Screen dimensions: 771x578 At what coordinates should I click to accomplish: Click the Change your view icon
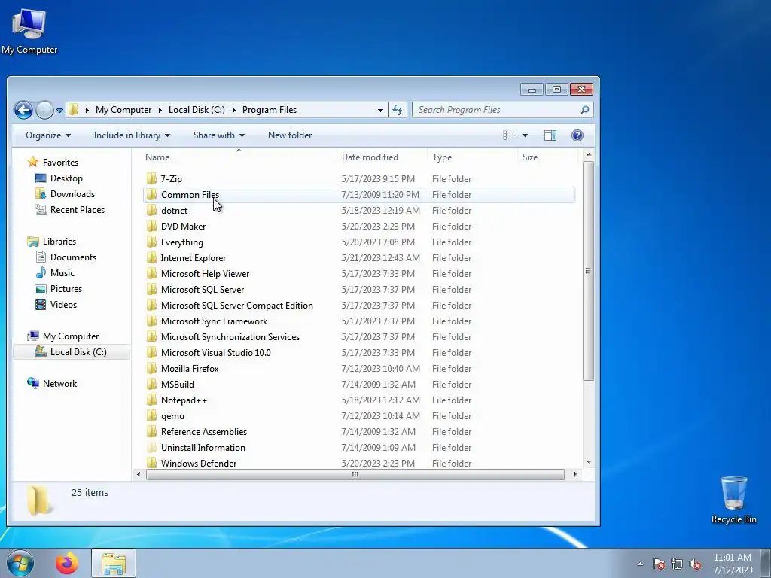pyautogui.click(x=509, y=135)
